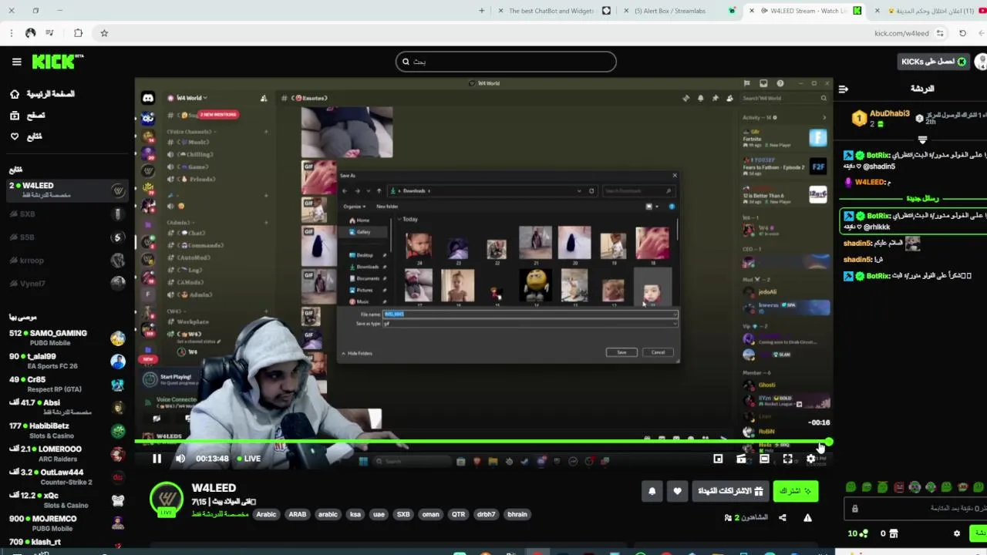
Task: Select the 'bhrain' tag
Action: coord(517,514)
